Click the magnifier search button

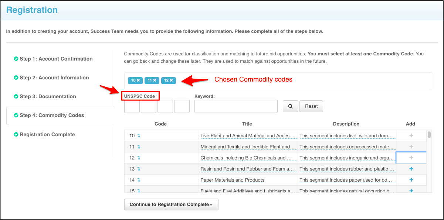point(290,106)
